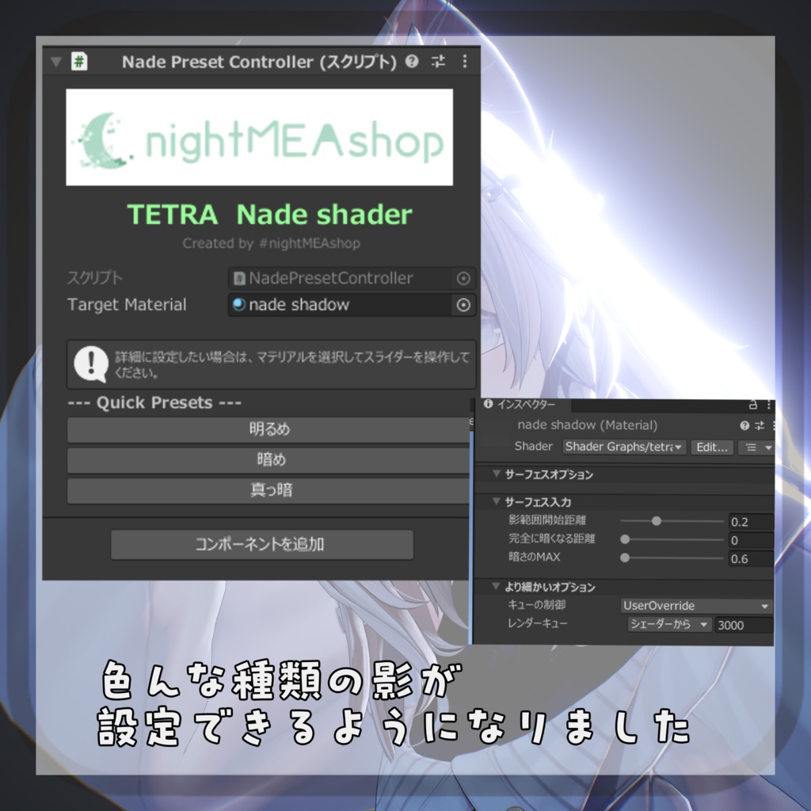The image size is (811, 811).
Task: Adjust the 完全に暗くなる距離 slider
Action: pos(672,539)
